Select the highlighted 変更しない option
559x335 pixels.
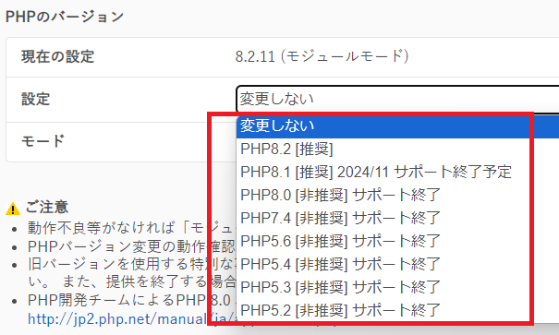click(x=397, y=126)
